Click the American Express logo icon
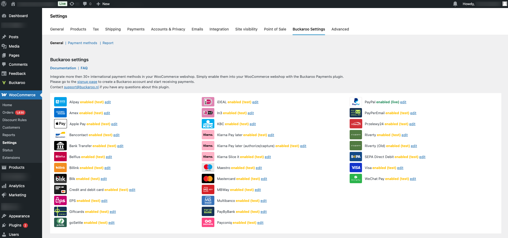This screenshot has height=238, width=508. [x=60, y=113]
